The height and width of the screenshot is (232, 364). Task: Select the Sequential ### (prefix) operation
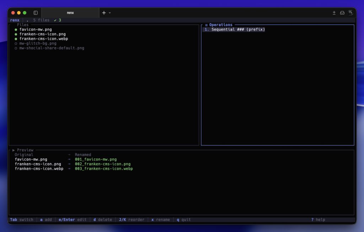(234, 30)
